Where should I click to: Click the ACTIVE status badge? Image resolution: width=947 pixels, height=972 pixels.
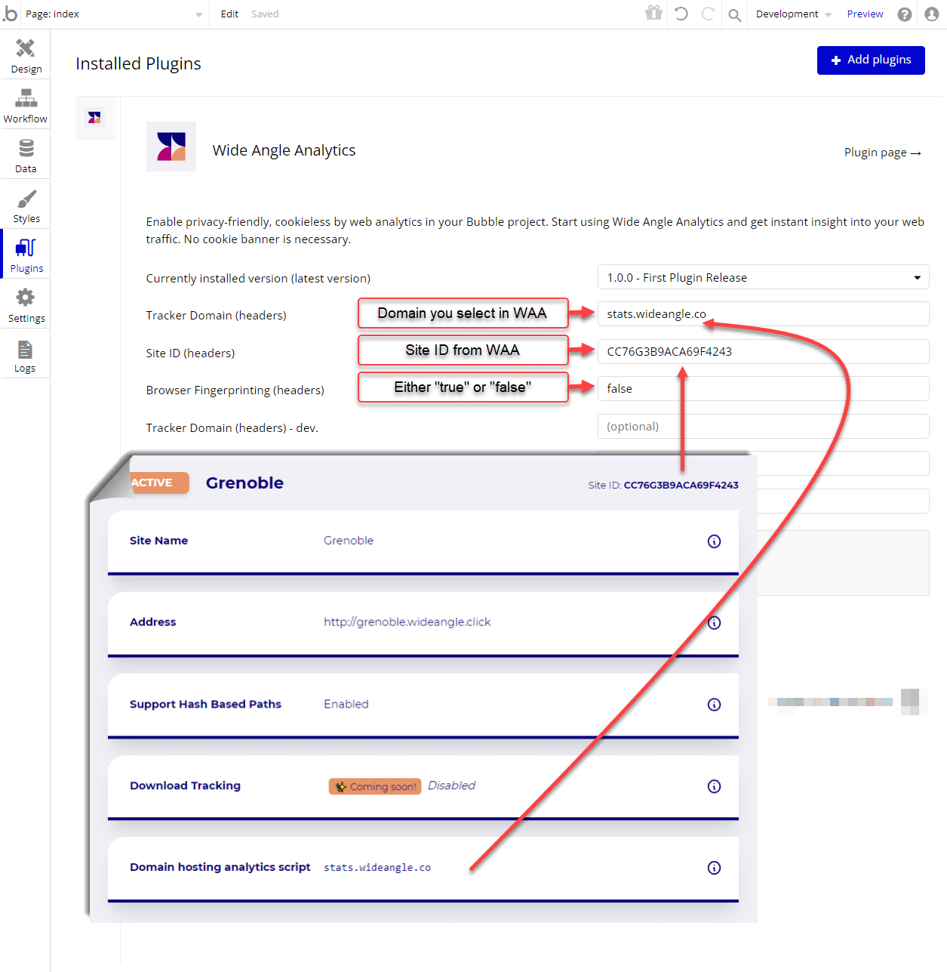(x=158, y=483)
